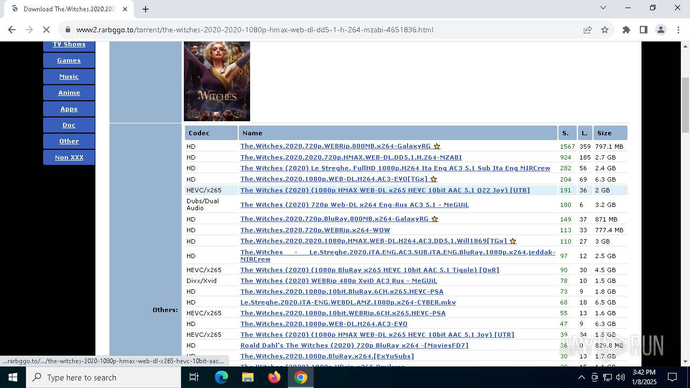Open the Windows Start menu

[13, 377]
